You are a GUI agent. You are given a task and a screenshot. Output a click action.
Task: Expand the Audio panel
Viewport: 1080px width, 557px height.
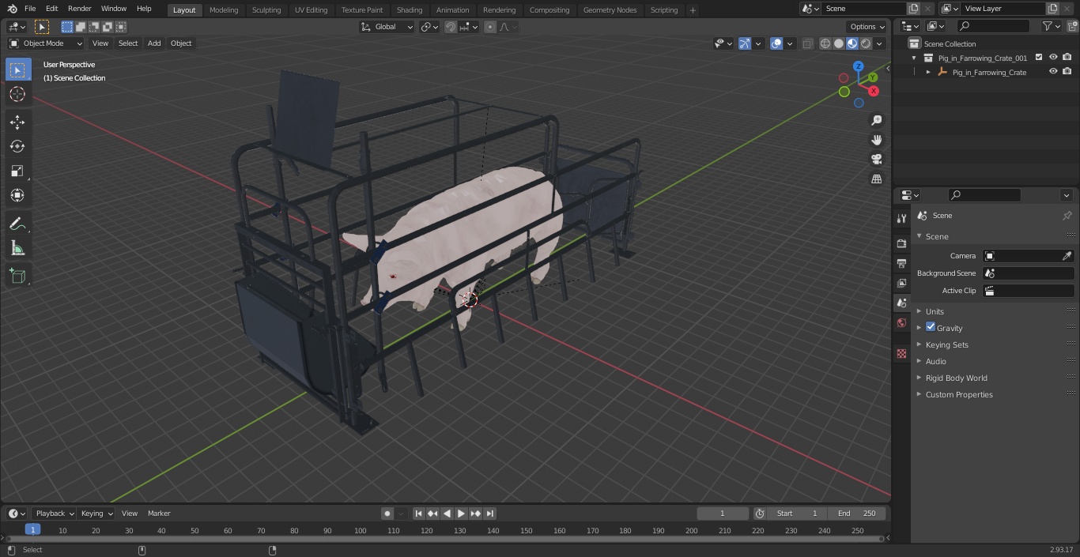(x=935, y=361)
